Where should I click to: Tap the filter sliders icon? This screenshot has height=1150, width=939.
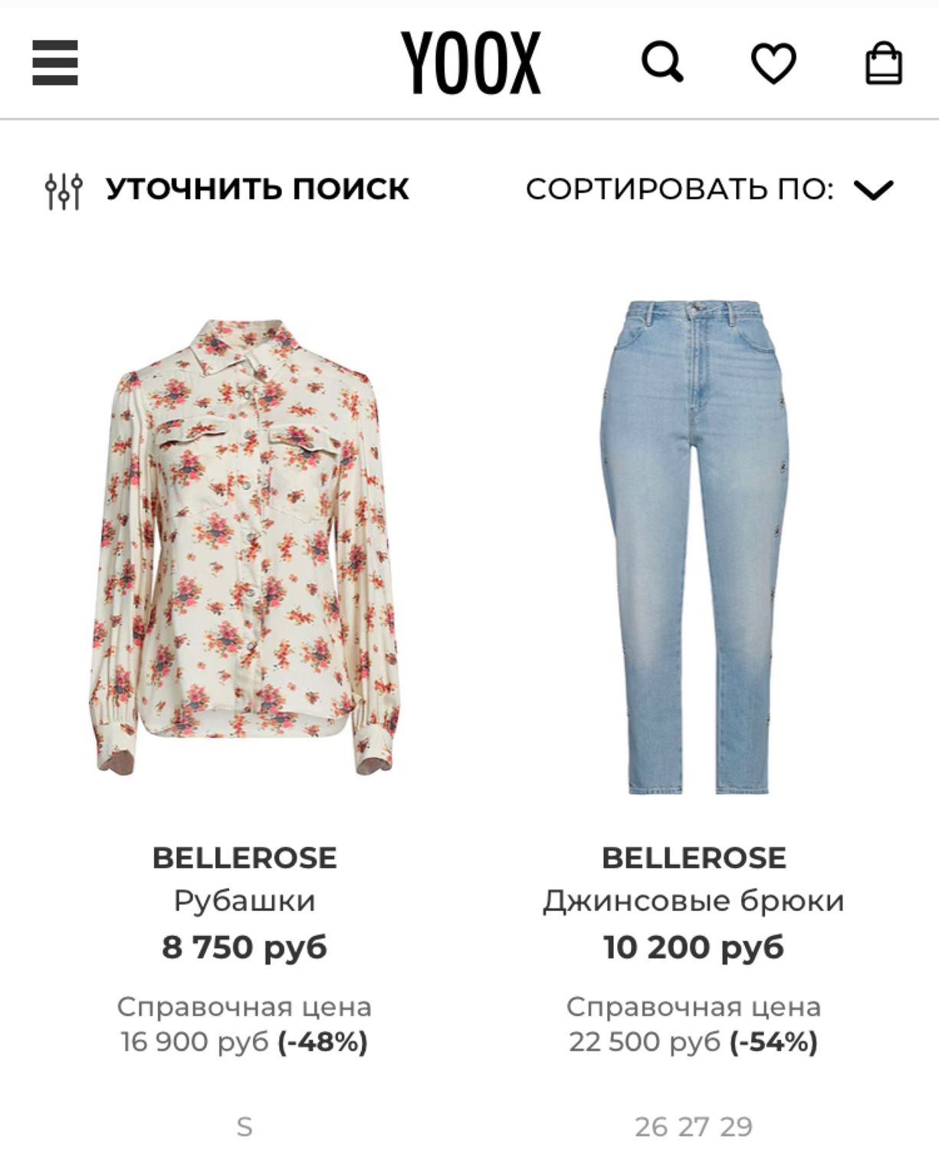pos(64,189)
